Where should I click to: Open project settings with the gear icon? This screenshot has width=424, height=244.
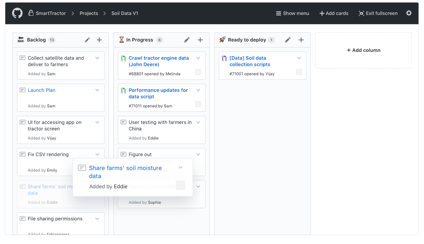point(409,13)
